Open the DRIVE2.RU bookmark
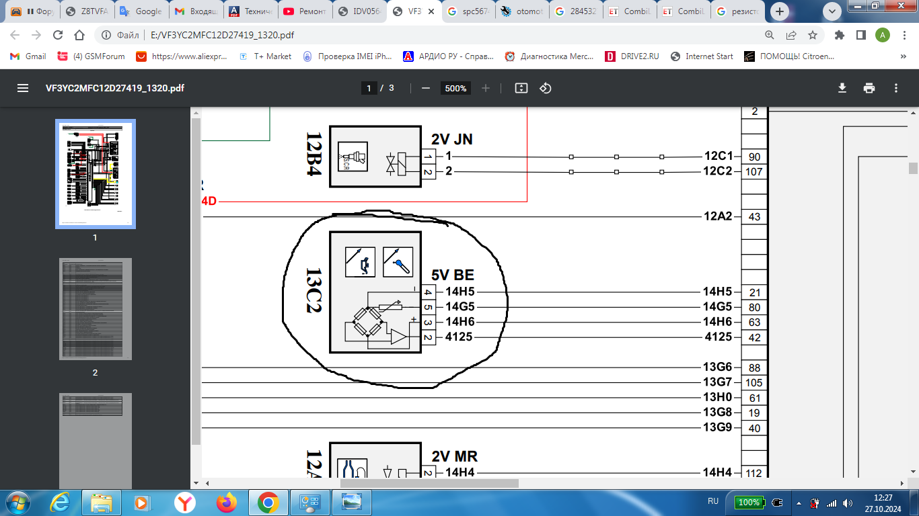The image size is (919, 516). (632, 56)
